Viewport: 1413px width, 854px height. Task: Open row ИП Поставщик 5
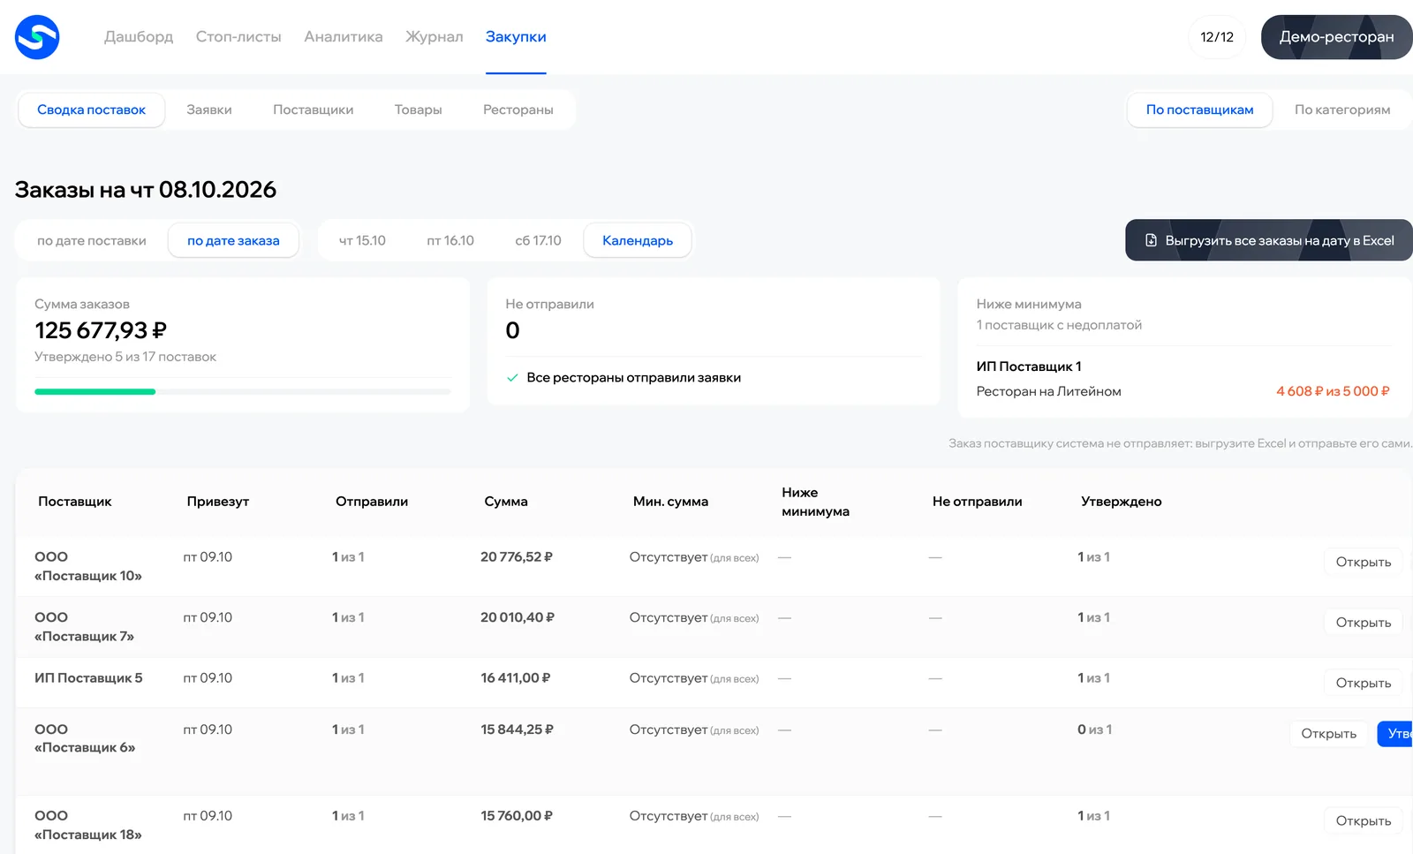point(1364,683)
